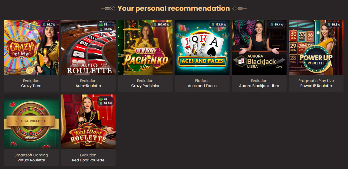
Task: Click the Platipus provider label
Action: [x=202, y=81]
